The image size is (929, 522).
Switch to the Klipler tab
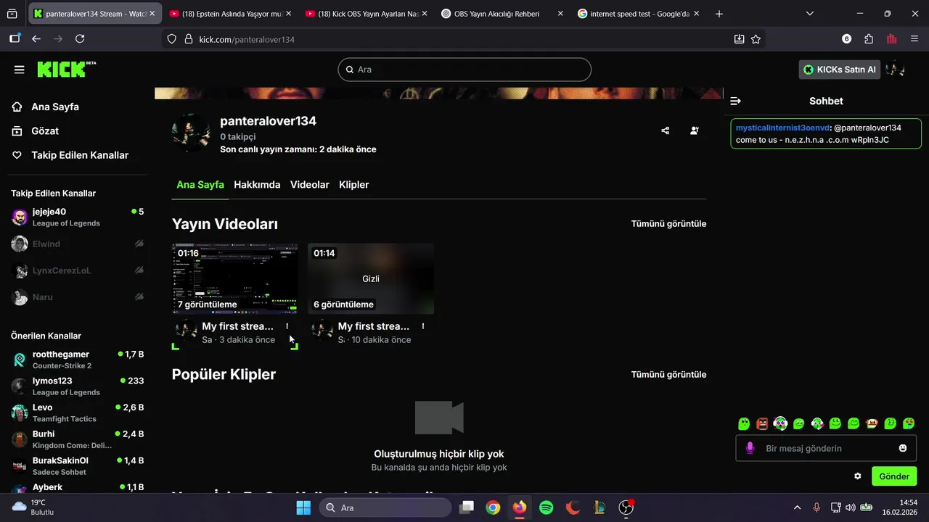tap(354, 185)
